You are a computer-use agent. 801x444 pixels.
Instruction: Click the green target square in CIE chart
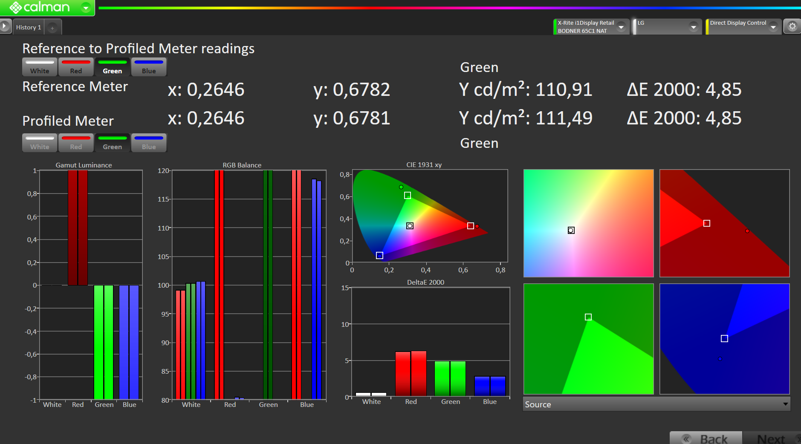point(408,195)
